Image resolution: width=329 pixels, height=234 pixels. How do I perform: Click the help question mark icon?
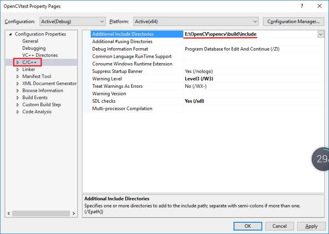(x=302, y=6)
